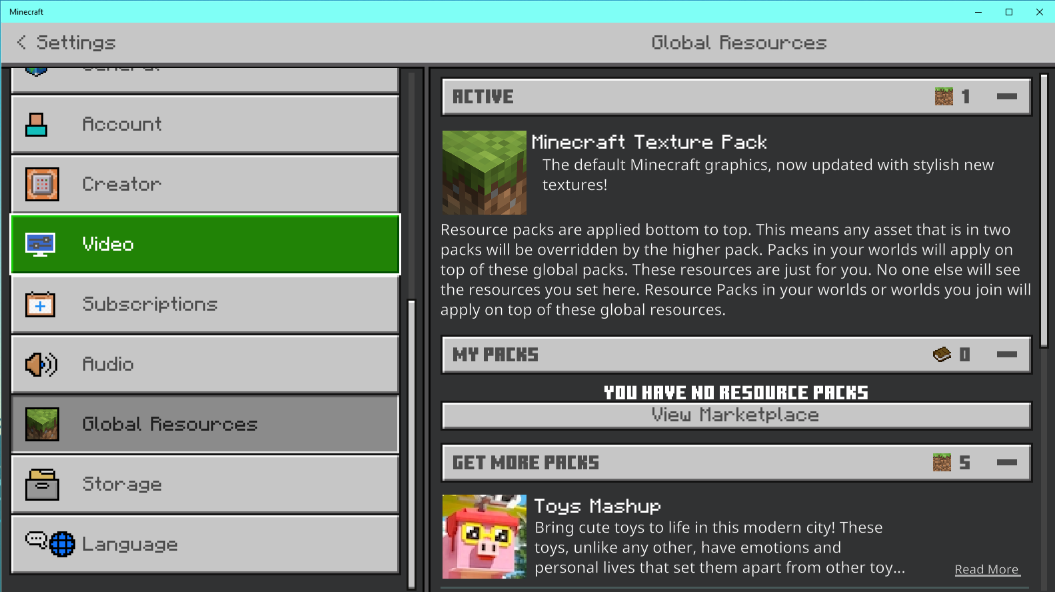Click the View Marketplace button
Viewport: 1055px width, 592px height.
pos(736,415)
